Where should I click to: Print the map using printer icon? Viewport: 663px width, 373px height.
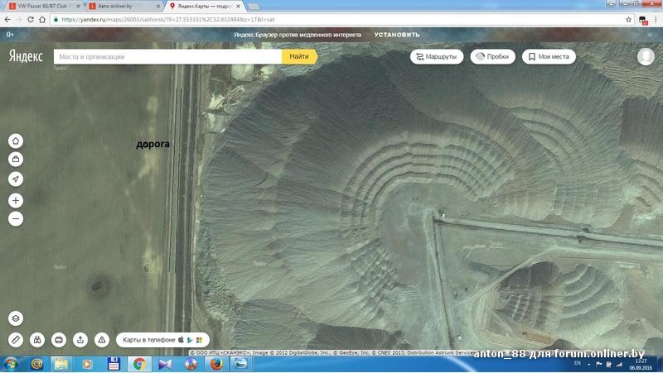(59, 340)
